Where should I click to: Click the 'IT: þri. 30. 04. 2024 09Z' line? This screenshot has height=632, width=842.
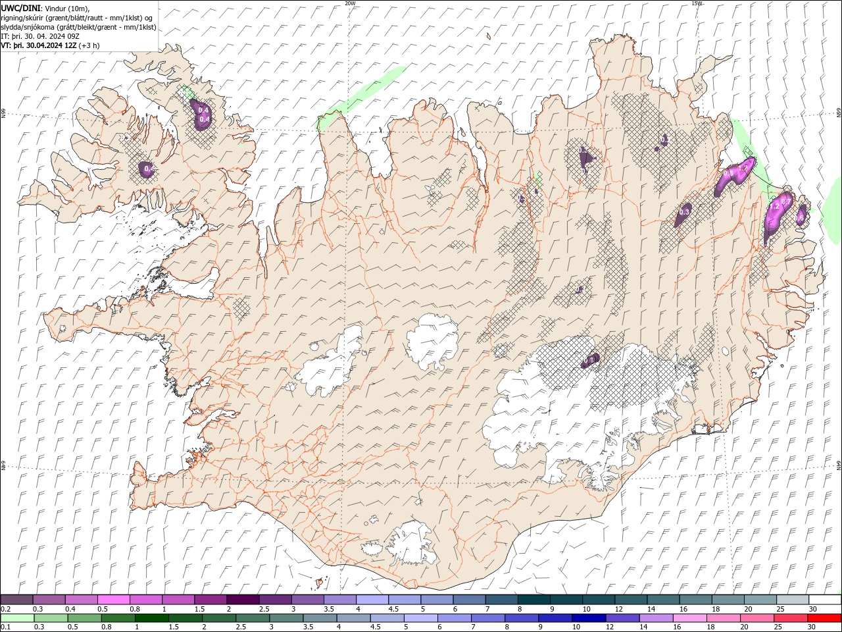coord(40,36)
